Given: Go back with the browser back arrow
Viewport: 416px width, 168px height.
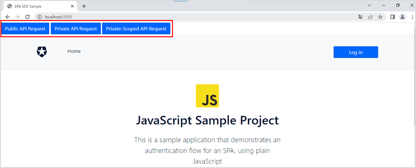Looking at the screenshot, I should (x=7, y=17).
